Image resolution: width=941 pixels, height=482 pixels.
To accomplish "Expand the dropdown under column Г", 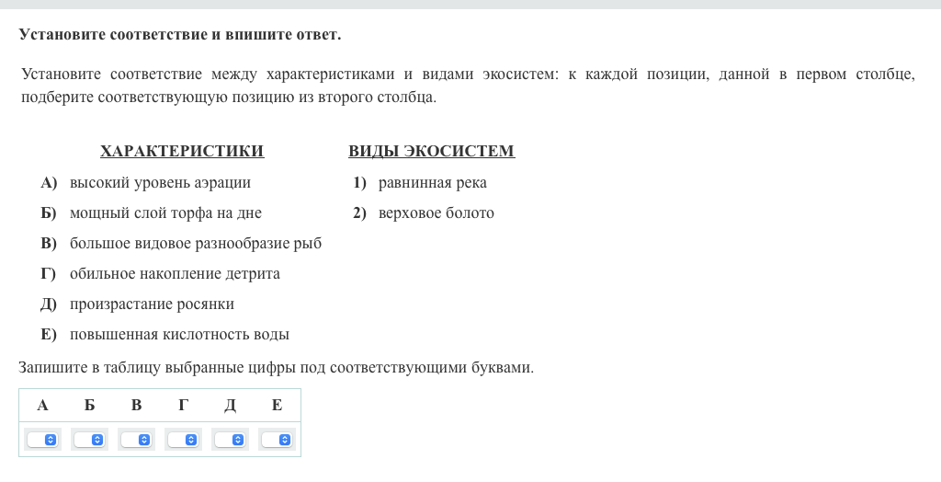I will [183, 440].
